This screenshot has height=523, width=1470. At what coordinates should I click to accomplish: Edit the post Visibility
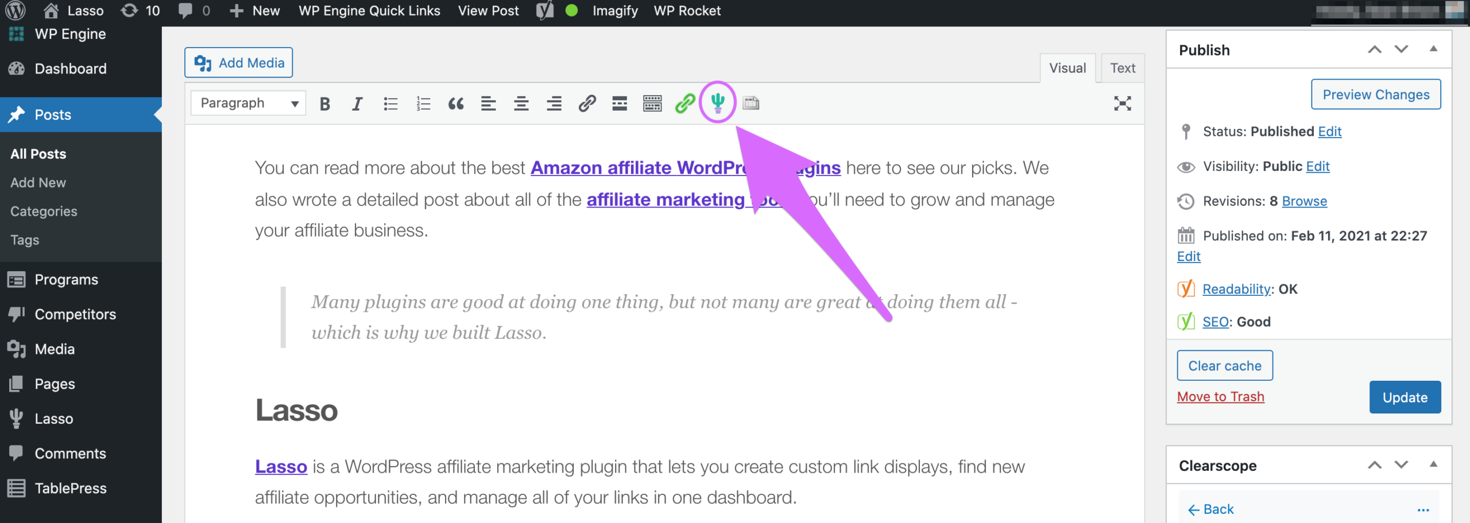(x=1317, y=166)
